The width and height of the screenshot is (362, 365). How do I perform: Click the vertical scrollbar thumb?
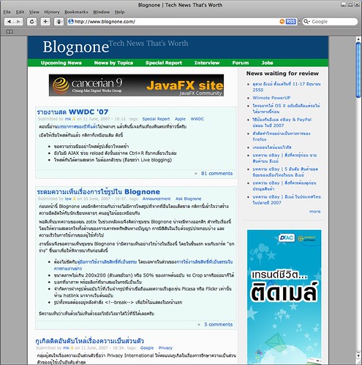click(358, 70)
